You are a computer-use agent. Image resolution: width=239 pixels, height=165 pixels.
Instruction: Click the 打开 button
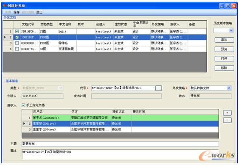224,58
